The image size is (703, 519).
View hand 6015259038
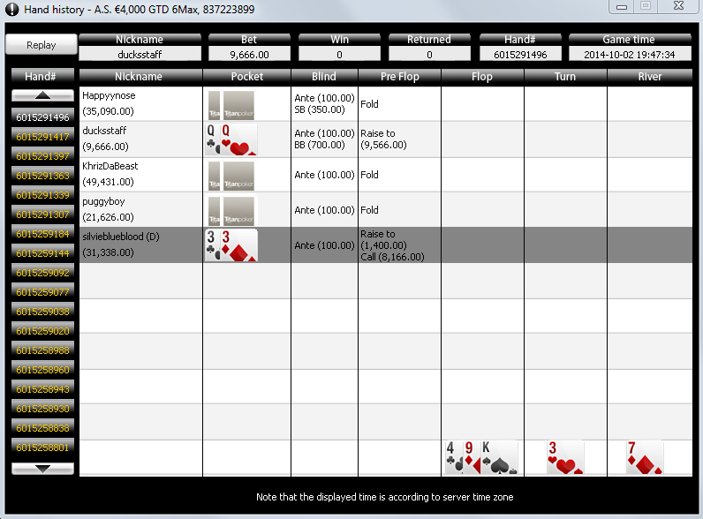(x=42, y=312)
